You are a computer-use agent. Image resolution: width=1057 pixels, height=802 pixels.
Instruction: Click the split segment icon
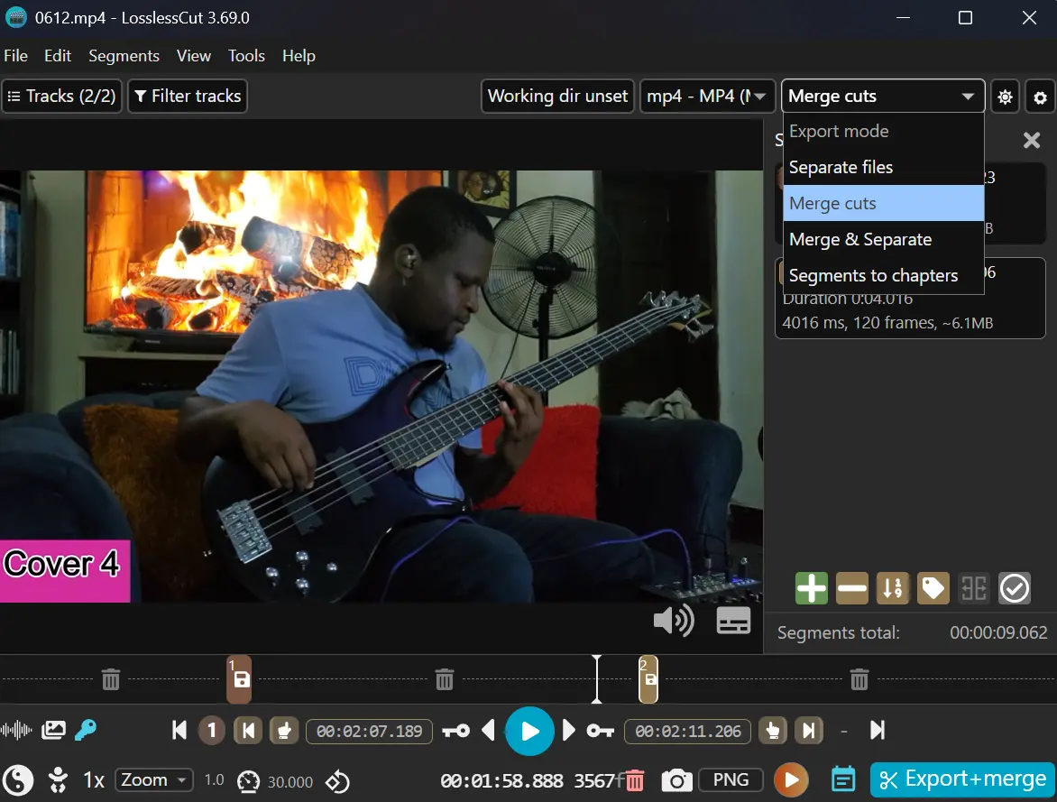point(973,588)
